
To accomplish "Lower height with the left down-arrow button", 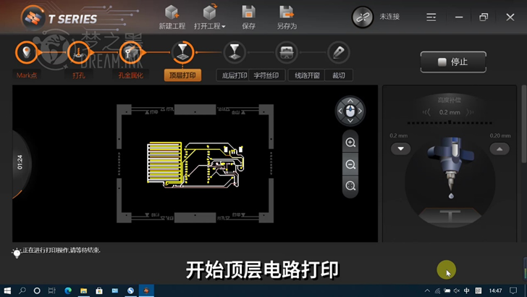I will (x=400, y=148).
